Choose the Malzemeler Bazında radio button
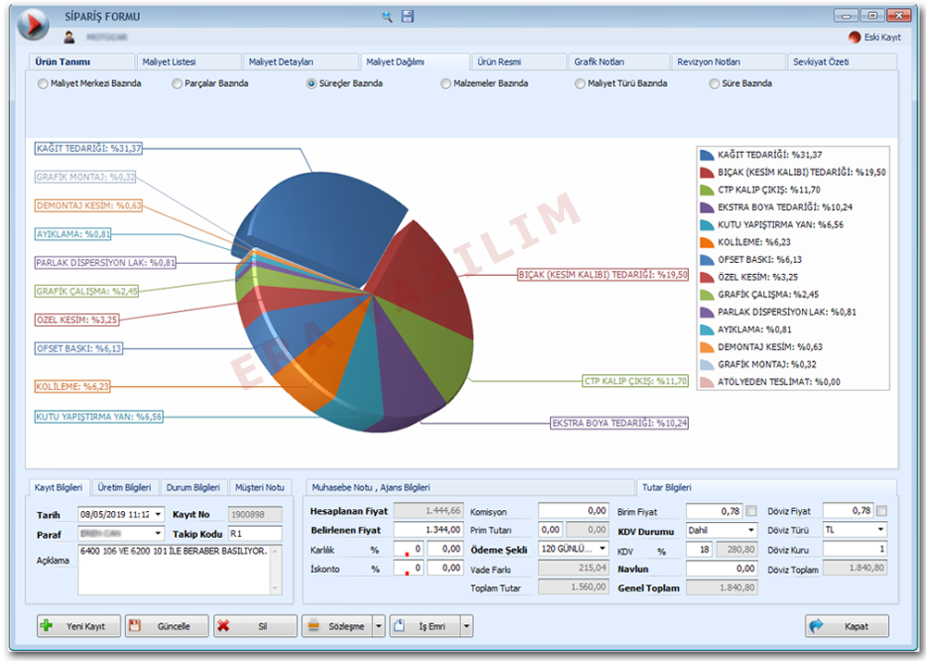 pos(446,83)
